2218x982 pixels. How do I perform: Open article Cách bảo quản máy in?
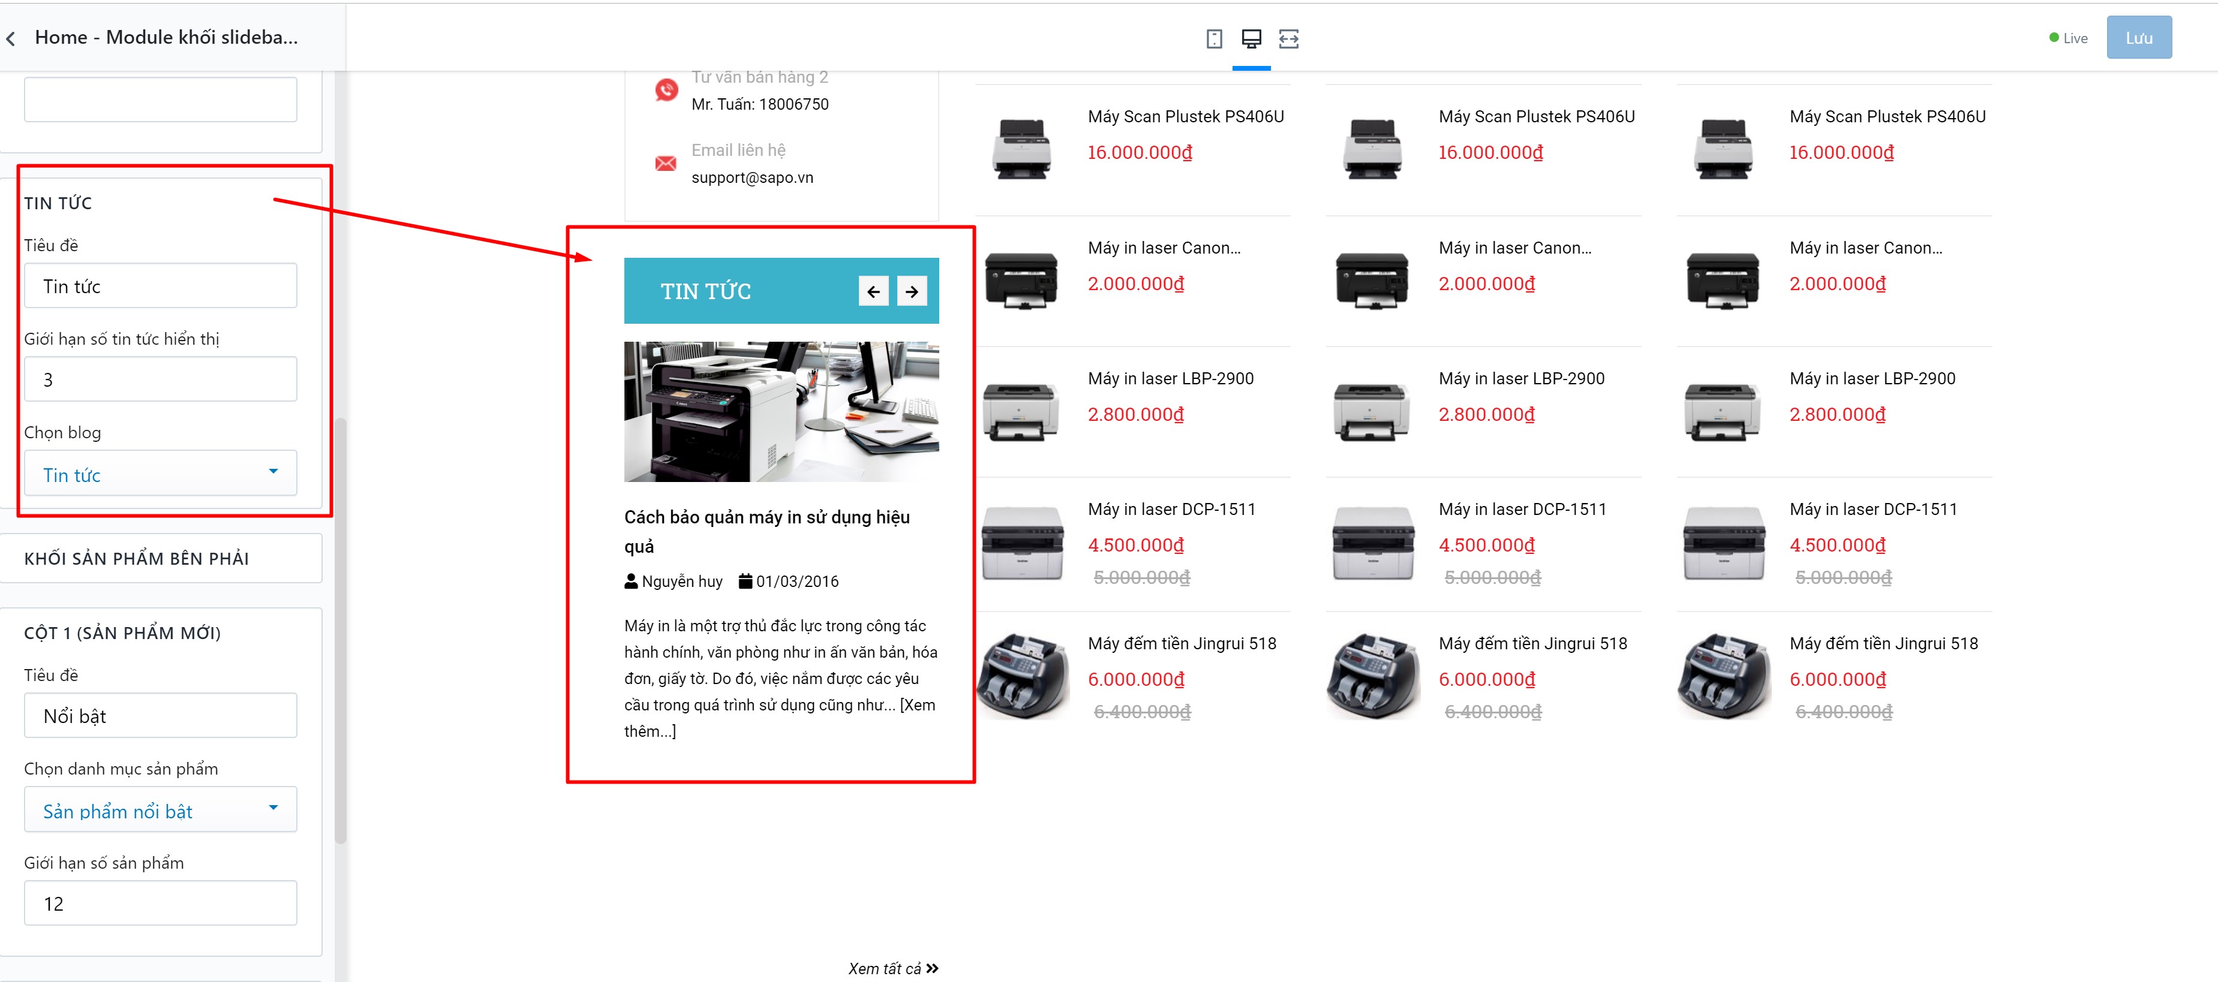(767, 531)
